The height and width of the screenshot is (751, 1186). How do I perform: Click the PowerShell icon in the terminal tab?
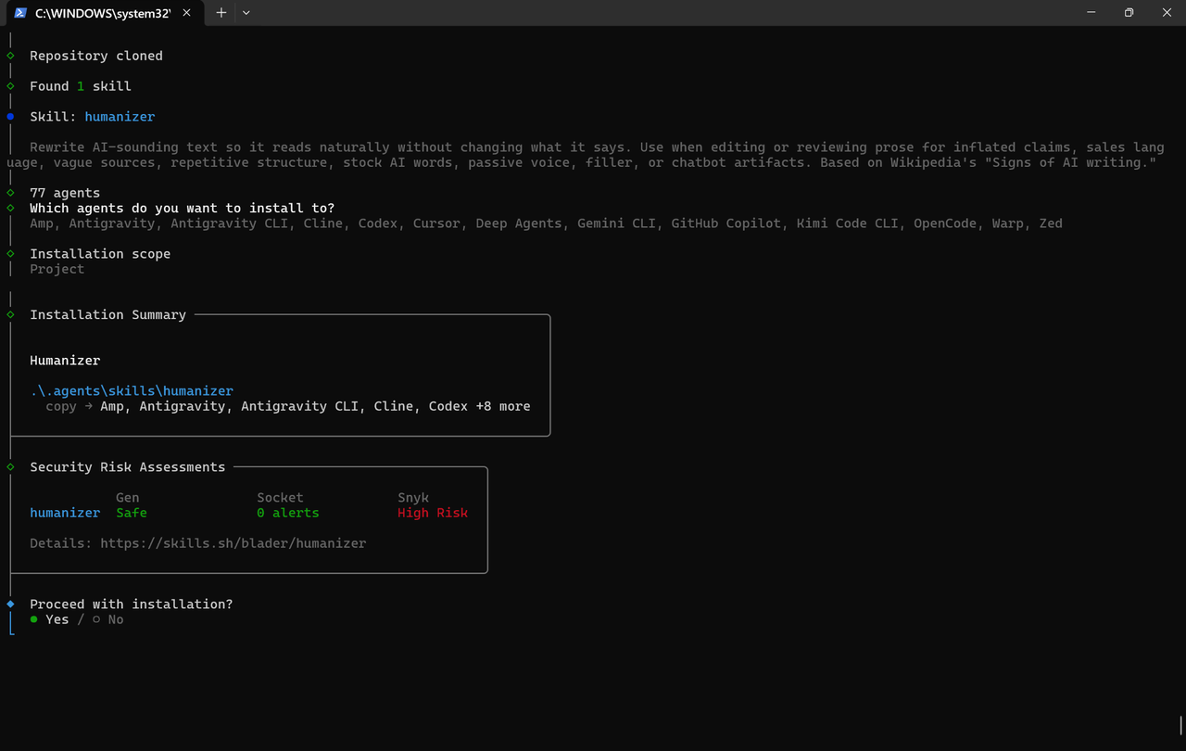pyautogui.click(x=19, y=13)
